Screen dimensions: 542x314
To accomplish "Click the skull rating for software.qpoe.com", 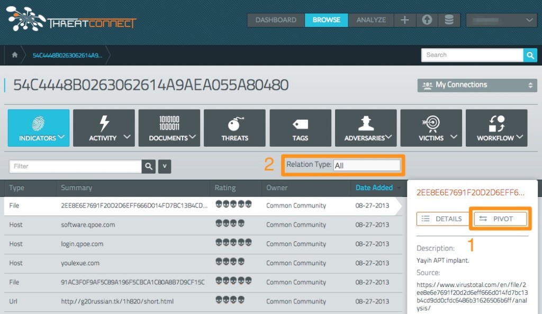I will click(230, 223).
